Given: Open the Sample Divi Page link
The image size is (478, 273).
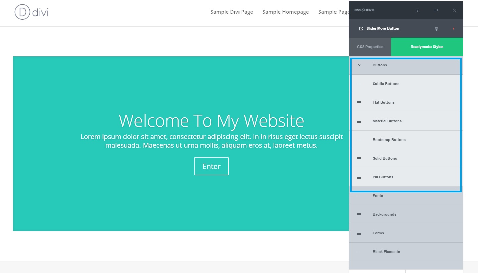Looking at the screenshot, I should click(x=231, y=12).
